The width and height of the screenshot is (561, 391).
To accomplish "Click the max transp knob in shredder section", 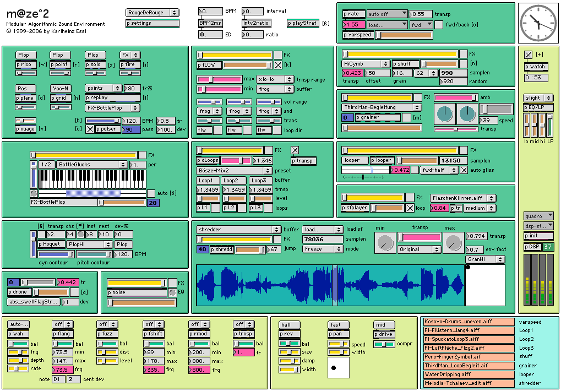I will 453,241.
